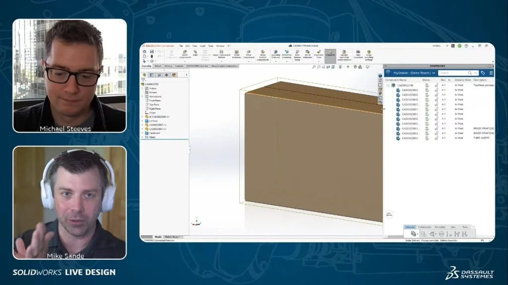Collapse the root CAD00023799 row in MySession
This screenshot has height=285, width=508.
pos(388,85)
